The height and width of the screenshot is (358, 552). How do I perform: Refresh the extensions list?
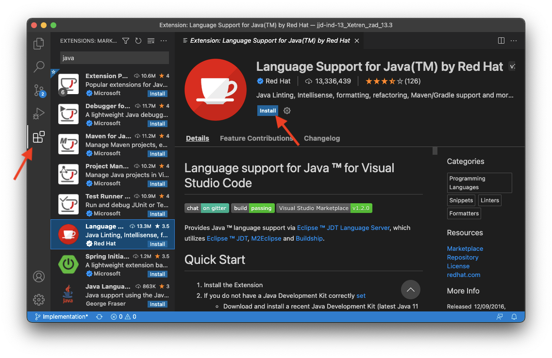coord(138,41)
